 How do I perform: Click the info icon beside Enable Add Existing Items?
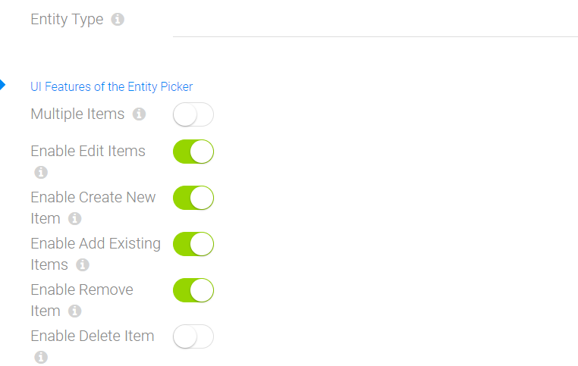83,264
